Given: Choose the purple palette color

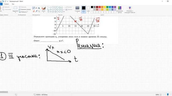Looking at the screenshot, I should [x=115, y=7].
